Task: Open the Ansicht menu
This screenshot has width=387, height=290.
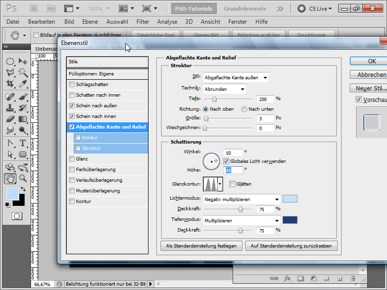Action: [210, 22]
